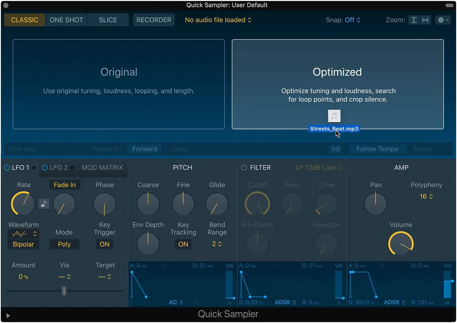Switch to ONE SHOT mode tab
This screenshot has width=457, height=323.
click(66, 20)
